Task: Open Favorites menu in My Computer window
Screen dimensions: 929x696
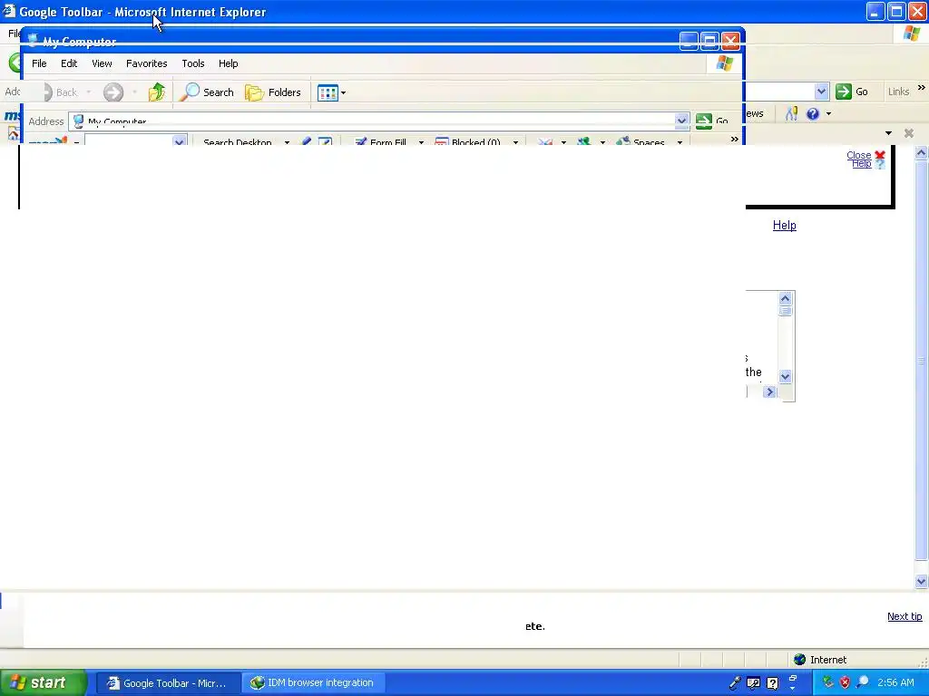Action: pos(146,63)
